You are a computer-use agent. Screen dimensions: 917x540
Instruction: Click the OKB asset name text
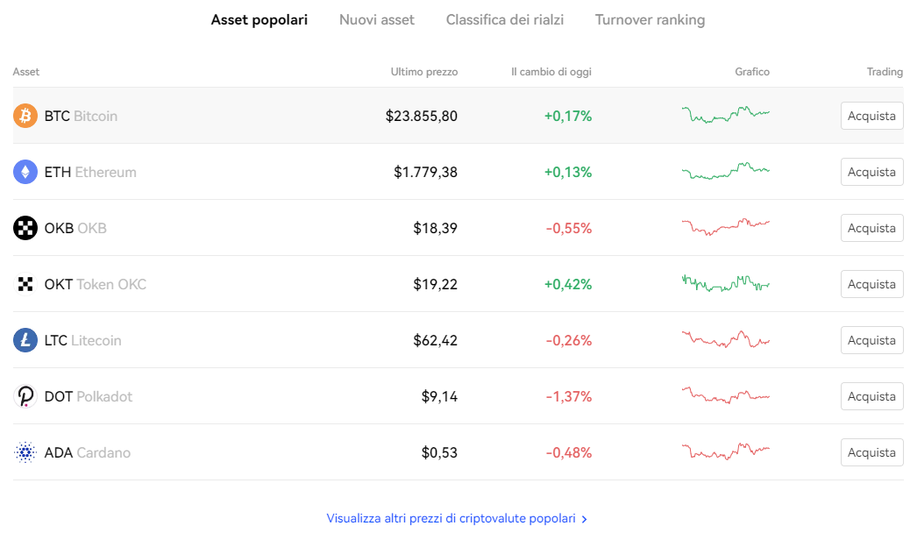tap(75, 228)
